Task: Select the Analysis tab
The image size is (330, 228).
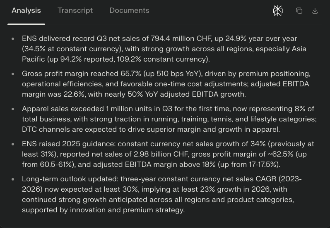Action: (x=26, y=10)
